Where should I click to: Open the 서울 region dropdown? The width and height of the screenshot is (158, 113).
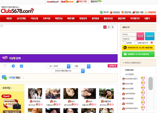(x=81, y=66)
